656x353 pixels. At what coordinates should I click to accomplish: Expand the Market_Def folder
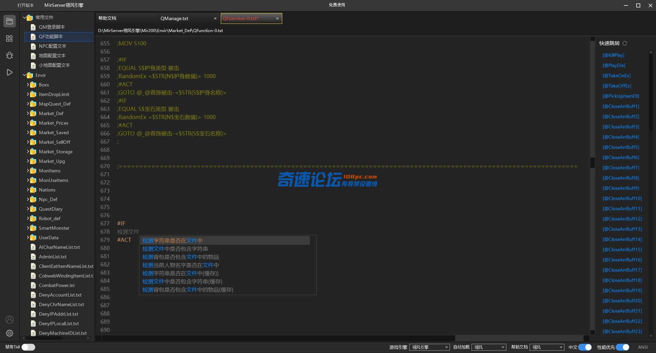[x=28, y=113]
